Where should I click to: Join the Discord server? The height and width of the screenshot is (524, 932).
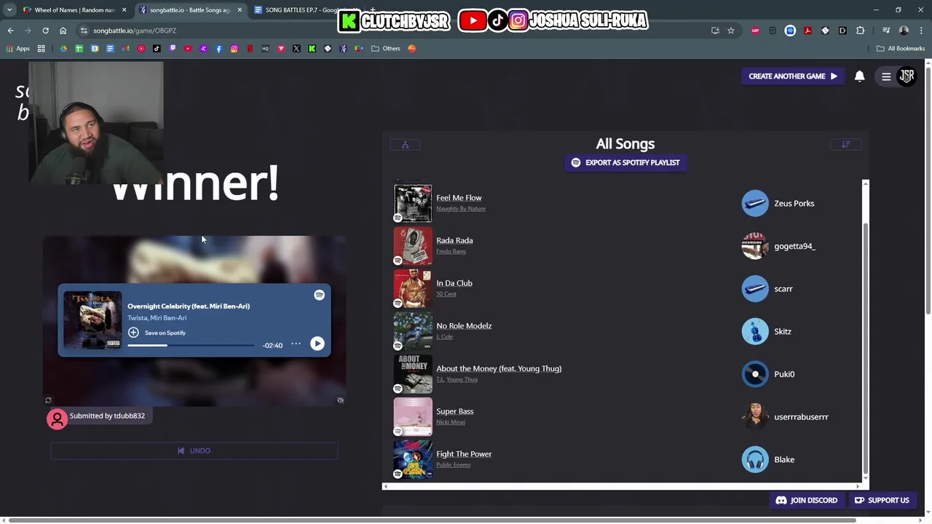[806, 500]
